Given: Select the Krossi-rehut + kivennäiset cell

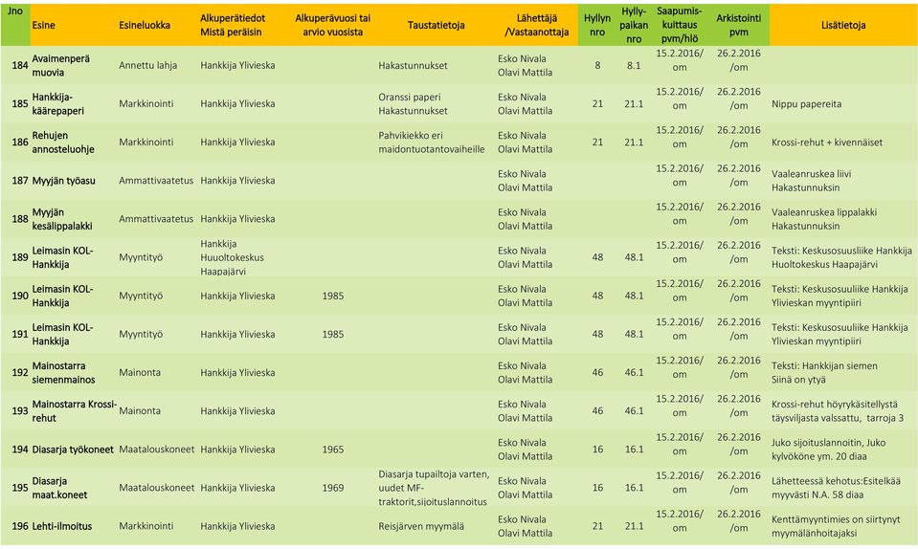Looking at the screenshot, I should [827, 143].
